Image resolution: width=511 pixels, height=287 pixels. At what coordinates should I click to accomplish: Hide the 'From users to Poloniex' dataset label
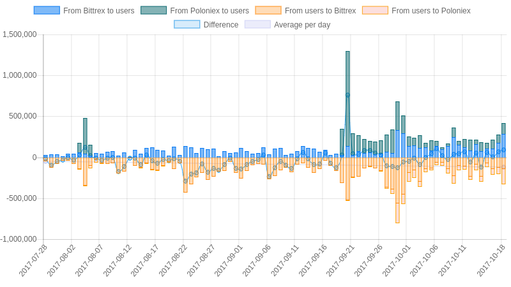(431, 11)
